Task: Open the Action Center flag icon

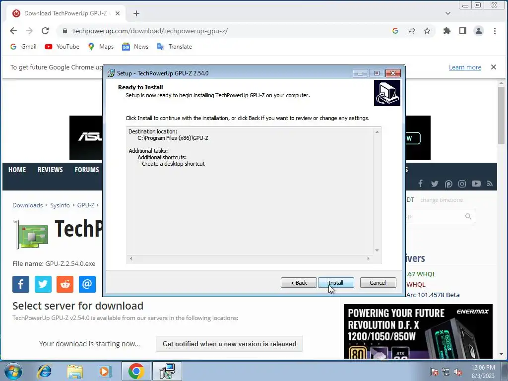Action: [434, 372]
